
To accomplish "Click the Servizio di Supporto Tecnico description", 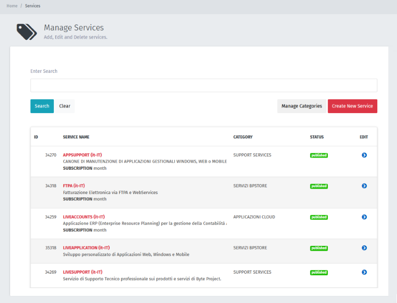I will (x=142, y=279).
